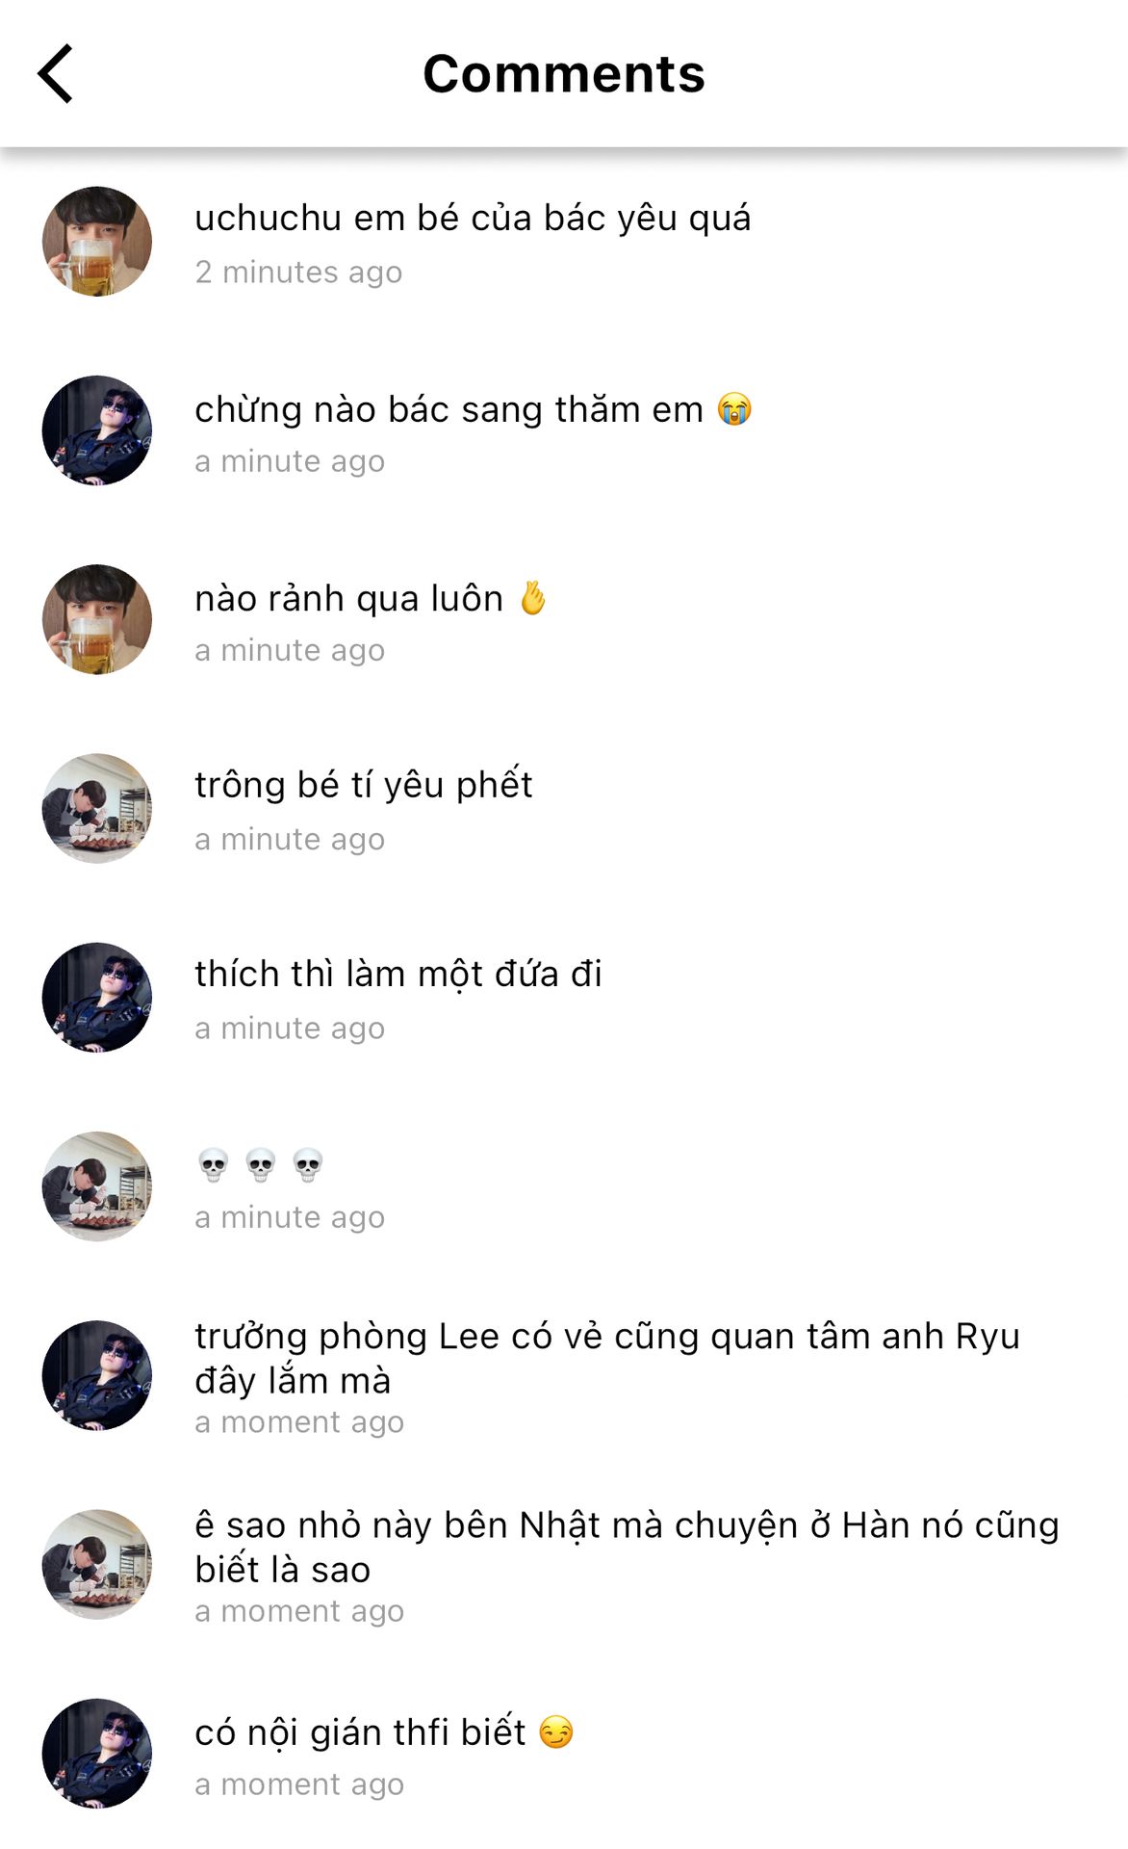1128x1849 pixels.
Task: Select the comment 'ê sao nhỏ này bên Nhật'
Action: click(x=628, y=1547)
